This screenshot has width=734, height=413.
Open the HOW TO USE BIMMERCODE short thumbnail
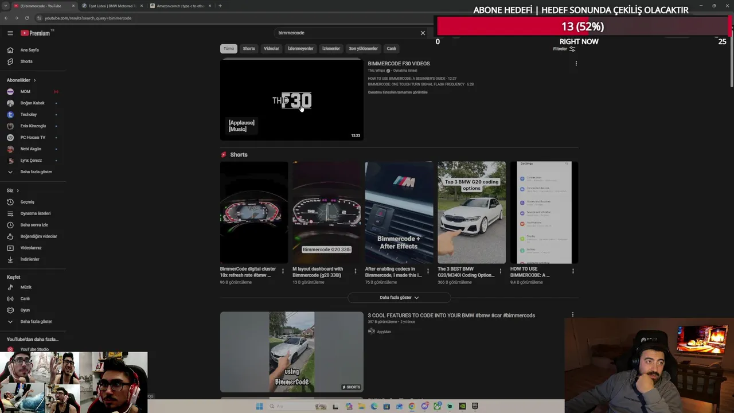pos(544,212)
